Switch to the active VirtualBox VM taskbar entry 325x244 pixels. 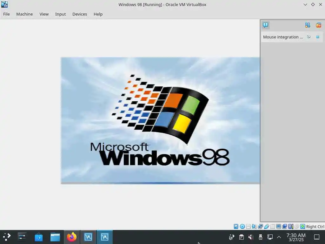click(105, 237)
